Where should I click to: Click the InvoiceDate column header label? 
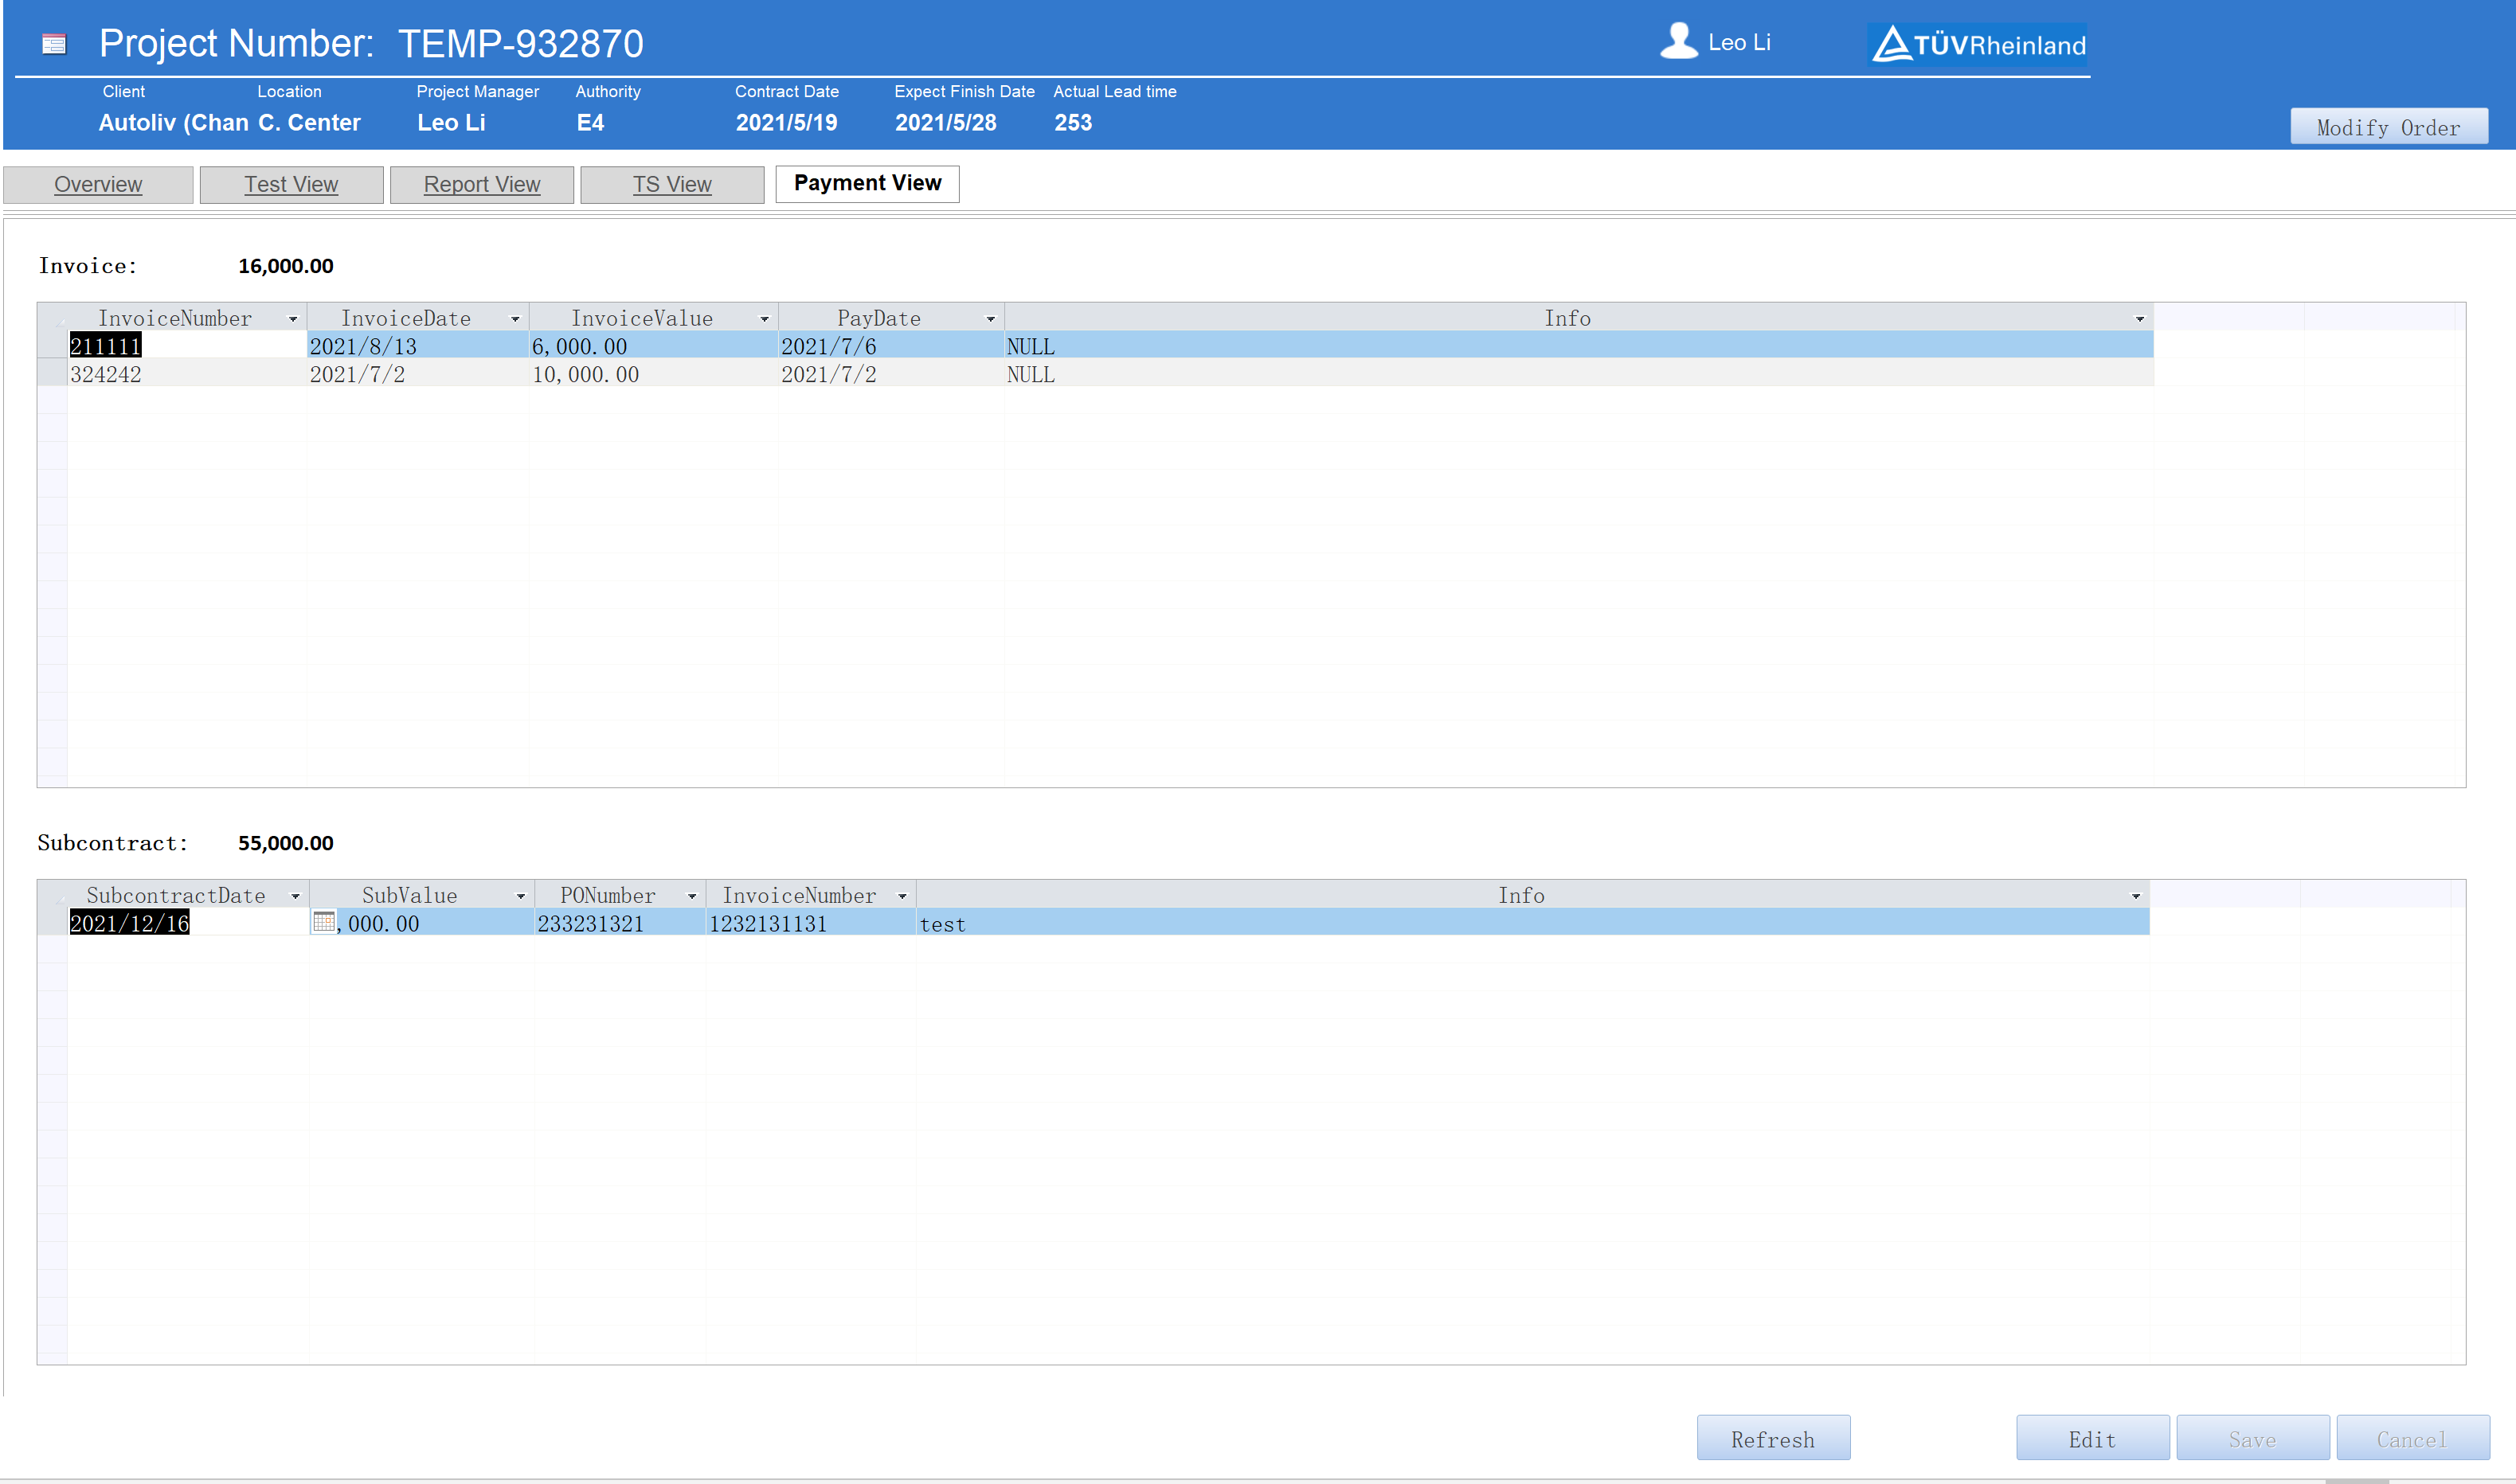406,318
